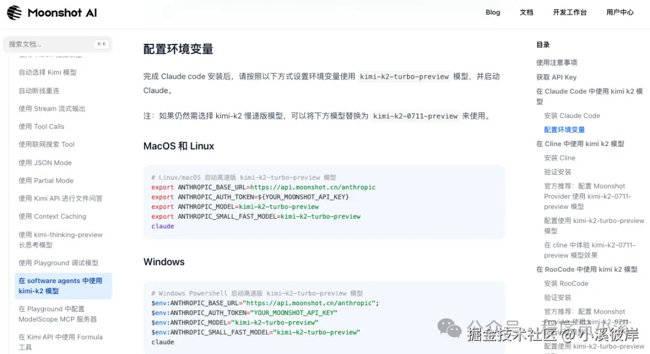Open sidebar item 自动选择 Kimi 模型
This screenshot has height=354, width=650.
(x=48, y=73)
